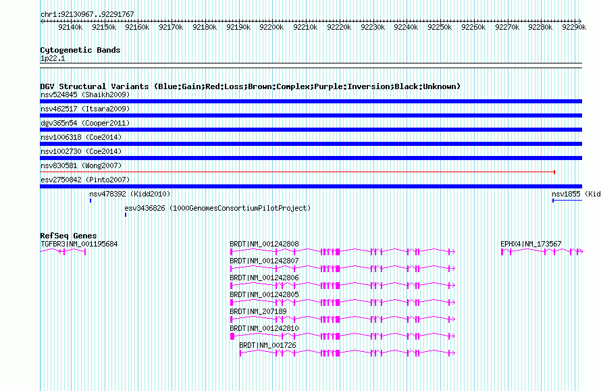Open the esv2750842 (Pinto2007) label
The height and width of the screenshot is (391, 601).
pos(85,180)
